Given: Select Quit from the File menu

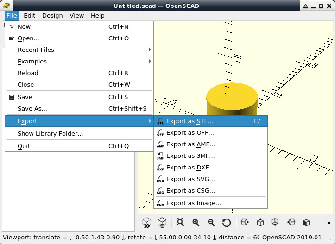Looking at the screenshot, I should (79, 146).
